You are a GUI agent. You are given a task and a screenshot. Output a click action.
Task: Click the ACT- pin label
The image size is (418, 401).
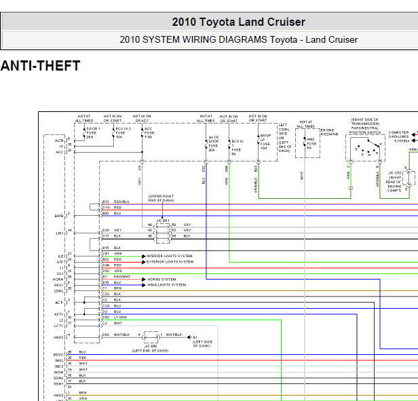(x=59, y=303)
